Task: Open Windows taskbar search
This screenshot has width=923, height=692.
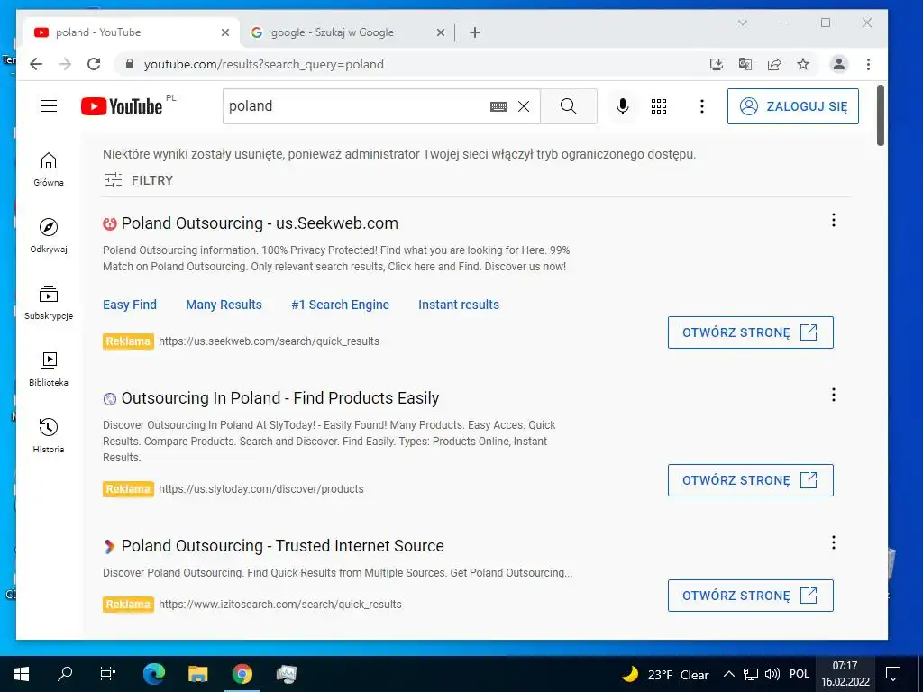Action: coord(65,674)
